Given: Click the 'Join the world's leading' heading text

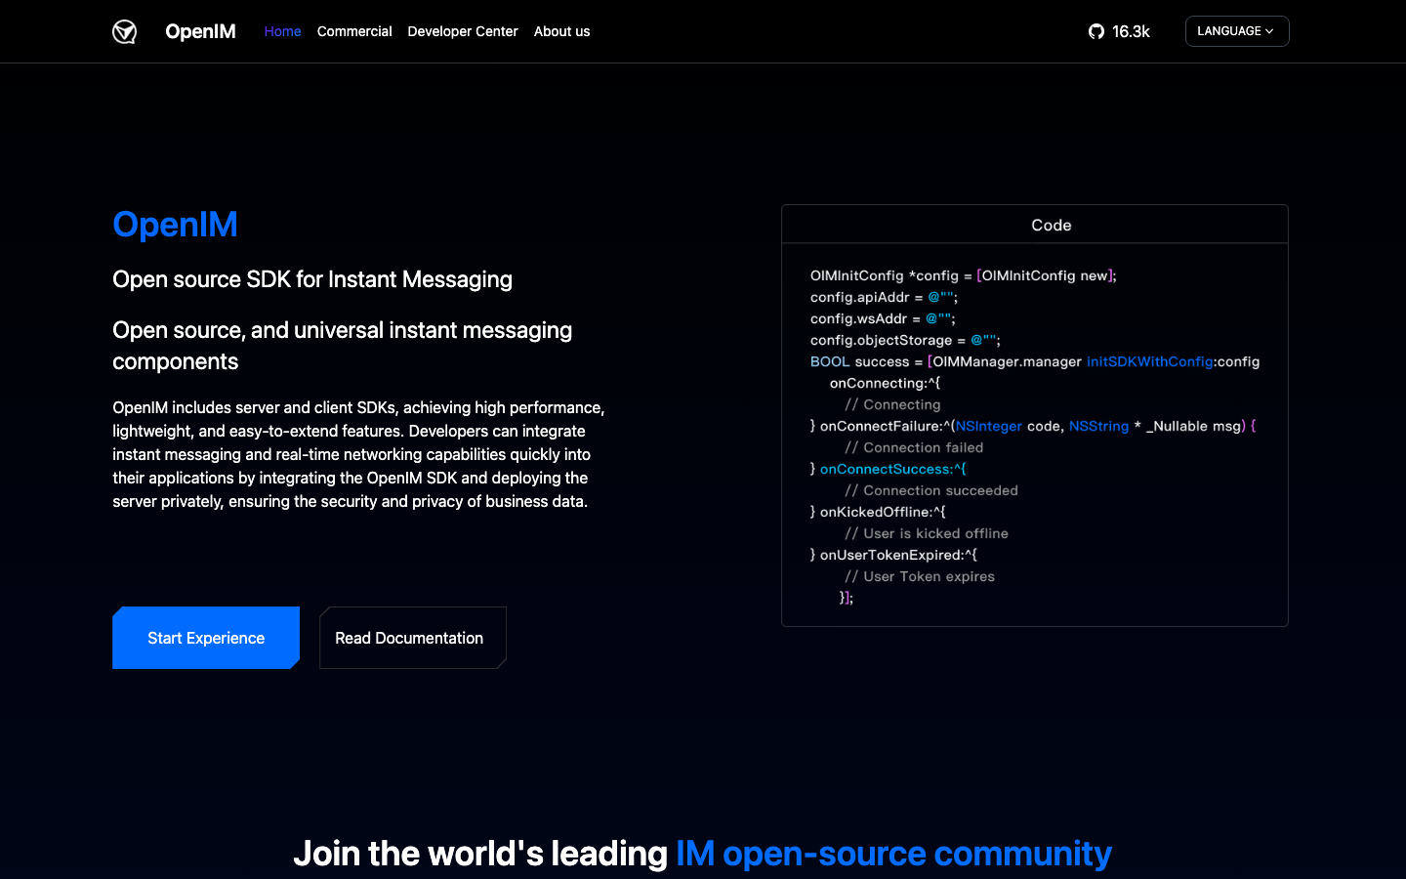Looking at the screenshot, I should coord(480,854).
